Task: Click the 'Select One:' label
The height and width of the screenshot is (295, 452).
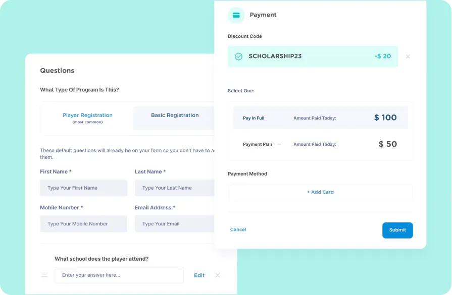Action: point(241,91)
